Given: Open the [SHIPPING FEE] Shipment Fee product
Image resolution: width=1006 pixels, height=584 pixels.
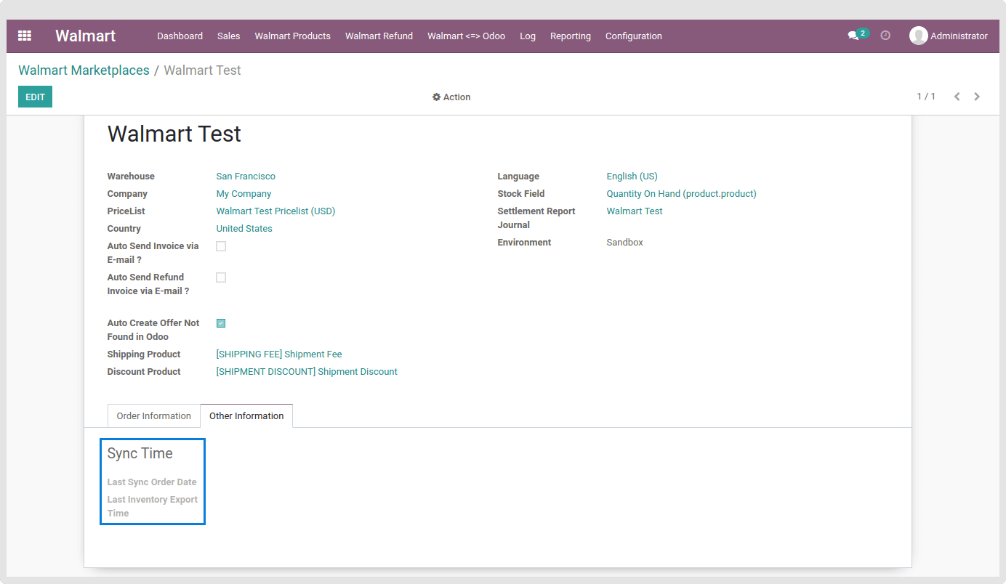Looking at the screenshot, I should tap(279, 354).
